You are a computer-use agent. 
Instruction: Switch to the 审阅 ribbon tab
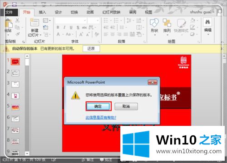point(133,12)
